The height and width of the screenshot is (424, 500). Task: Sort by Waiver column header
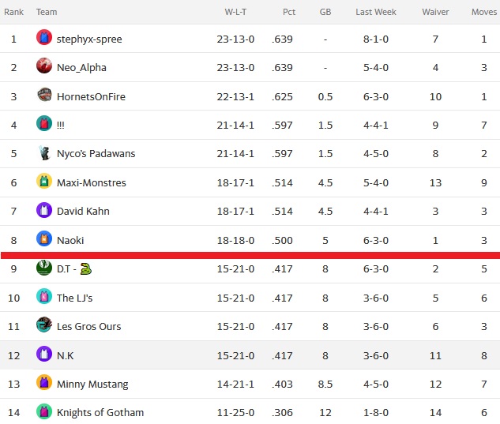coord(435,12)
